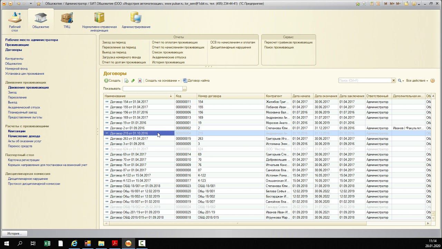The width and height of the screenshot is (442, 249).
Task: Open Дисциплинарные нарушения report link
Action: (x=231, y=47)
